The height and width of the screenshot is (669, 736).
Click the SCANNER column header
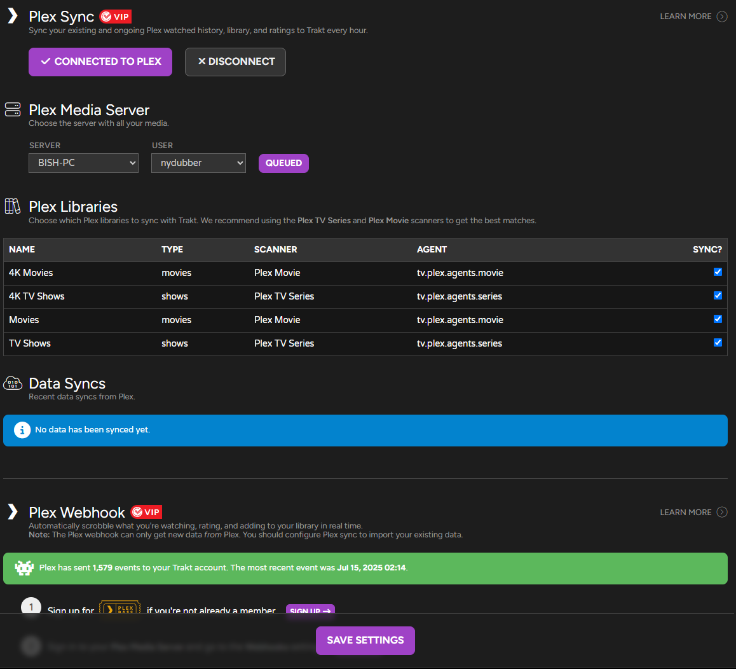pyautogui.click(x=276, y=249)
